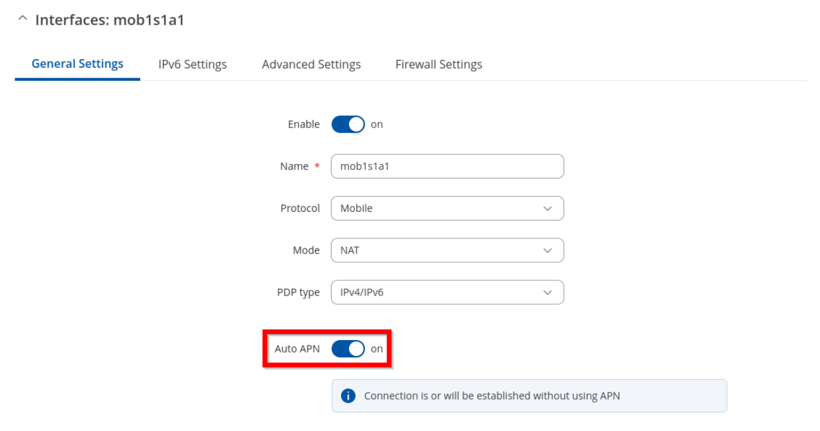Select the General Settings tab
The image size is (820, 431).
[x=78, y=64]
